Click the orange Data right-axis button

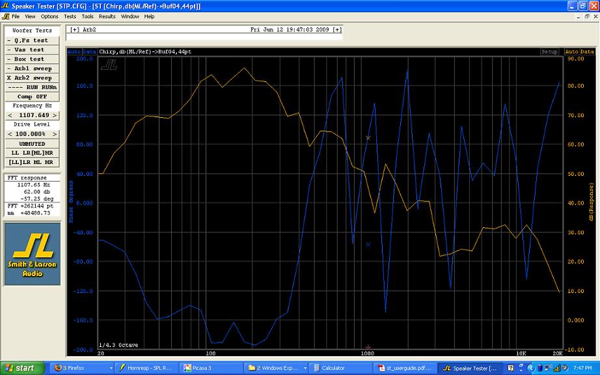pos(587,51)
